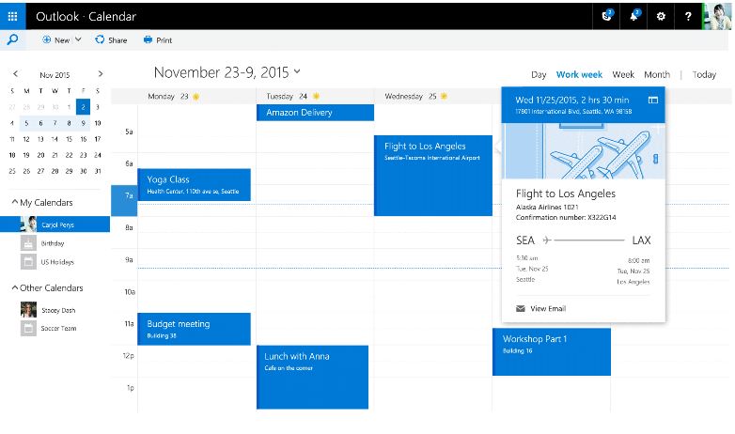The image size is (735, 434).
Task: Select Birthday calendar icon
Action: coord(28,243)
